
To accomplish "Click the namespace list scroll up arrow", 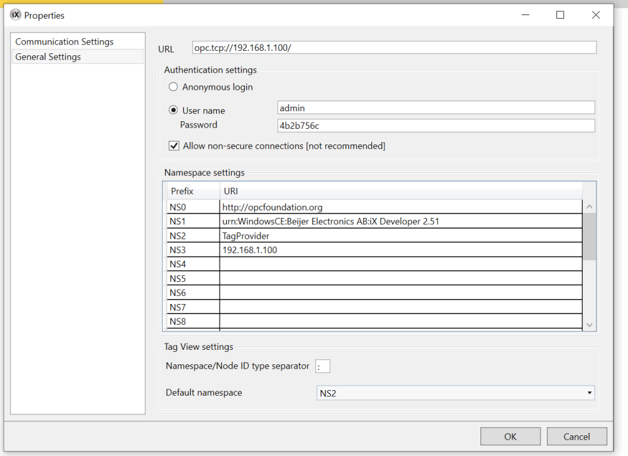I will [x=589, y=207].
